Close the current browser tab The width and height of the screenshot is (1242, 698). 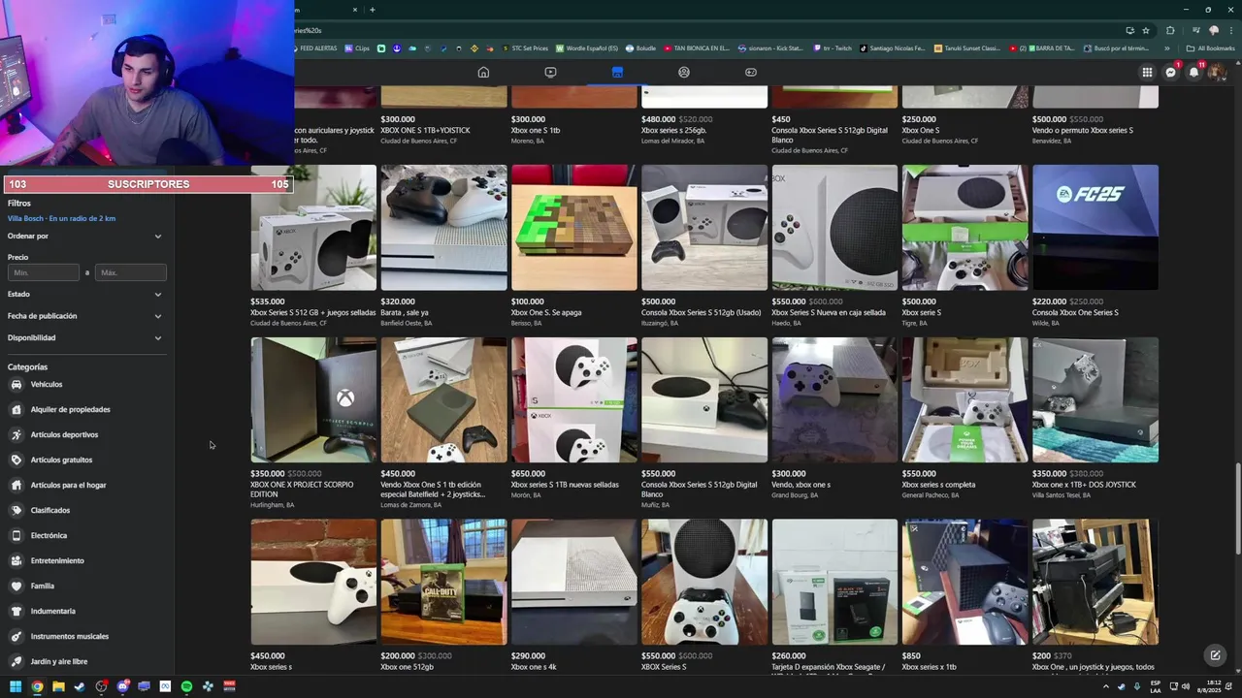(x=354, y=10)
